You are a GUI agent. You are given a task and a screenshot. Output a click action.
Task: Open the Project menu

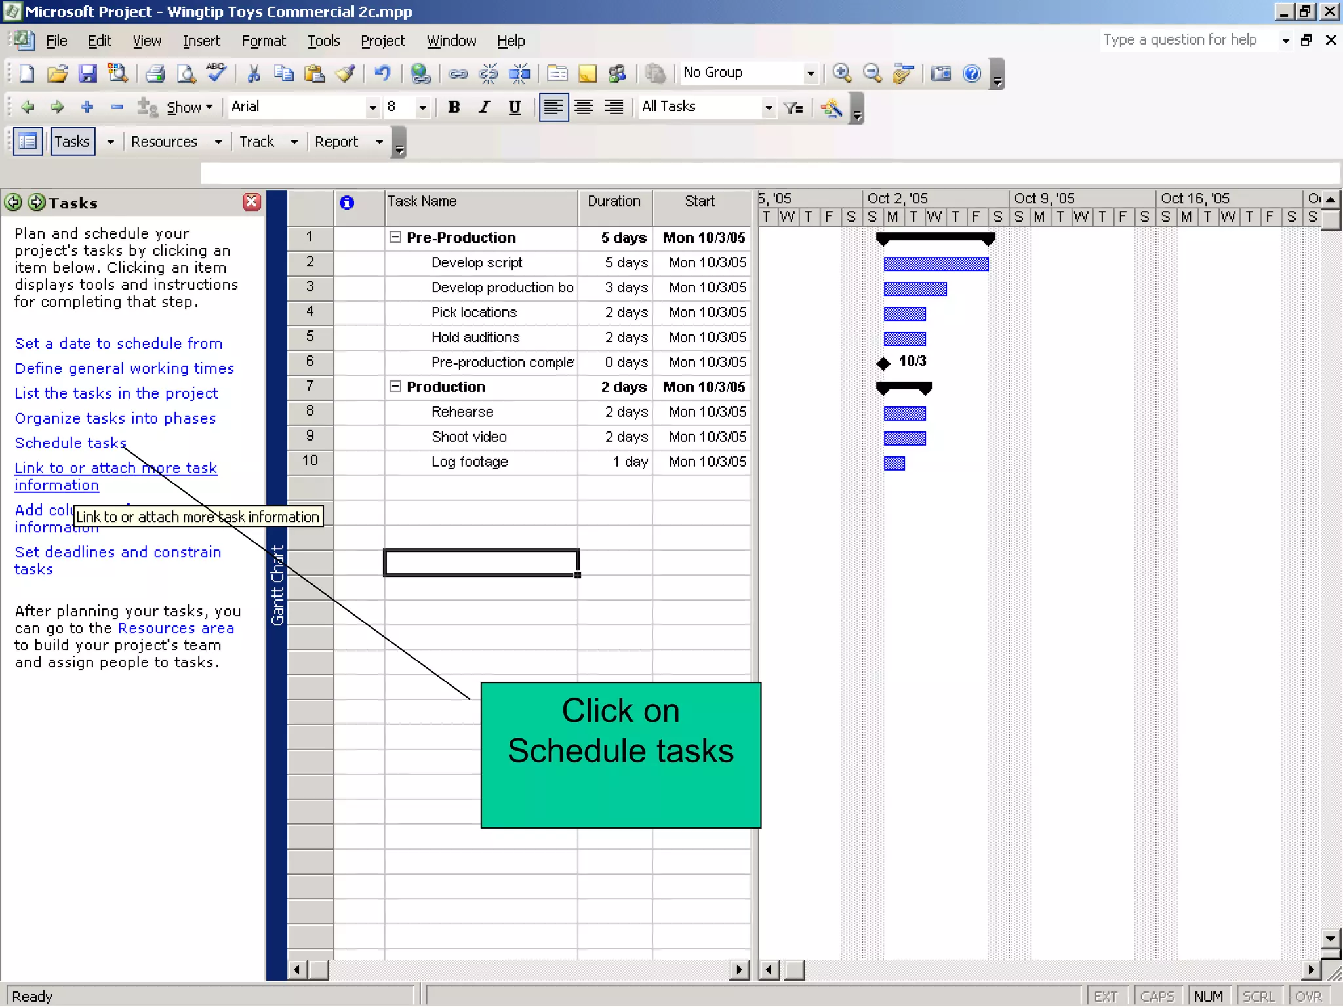coord(383,41)
